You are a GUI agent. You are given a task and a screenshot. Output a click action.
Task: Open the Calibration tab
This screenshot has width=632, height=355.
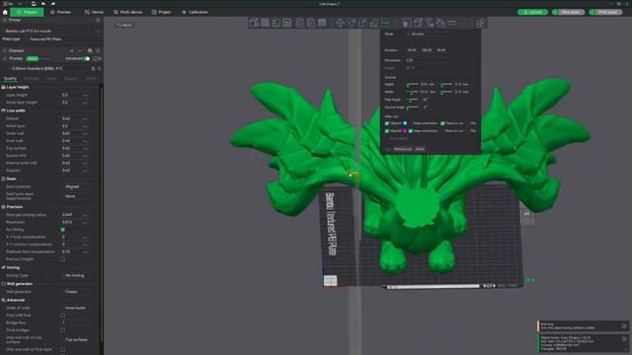click(196, 12)
